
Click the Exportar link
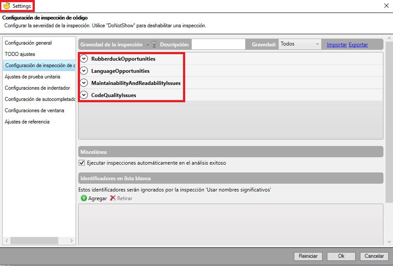[358, 45]
